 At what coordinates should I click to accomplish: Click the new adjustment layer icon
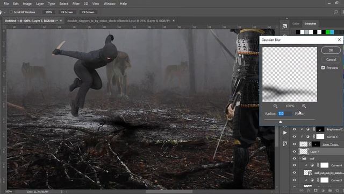322,190
